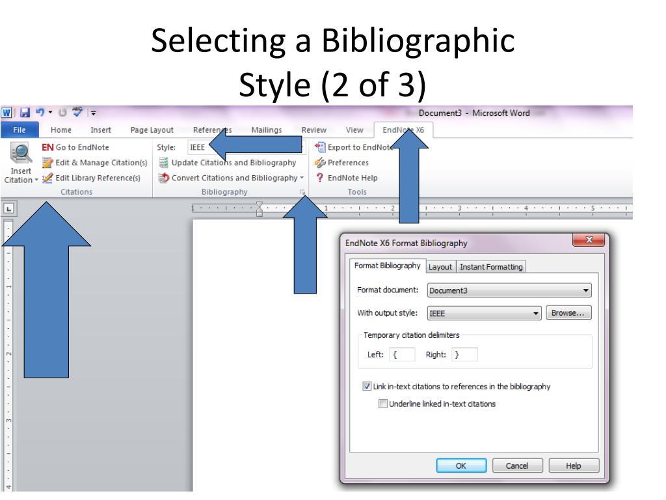The image size is (666, 500).
Task: Open EndNote Preferences icon
Action: point(320,162)
